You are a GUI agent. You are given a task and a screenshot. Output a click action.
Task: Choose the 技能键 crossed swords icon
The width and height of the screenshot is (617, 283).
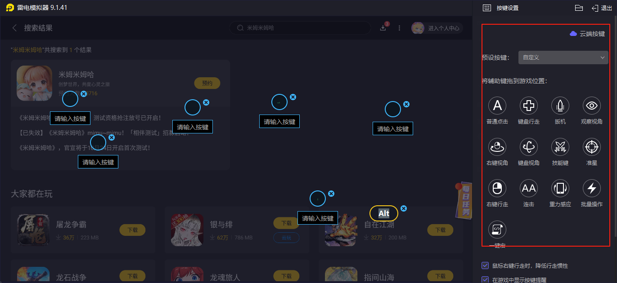click(x=560, y=147)
